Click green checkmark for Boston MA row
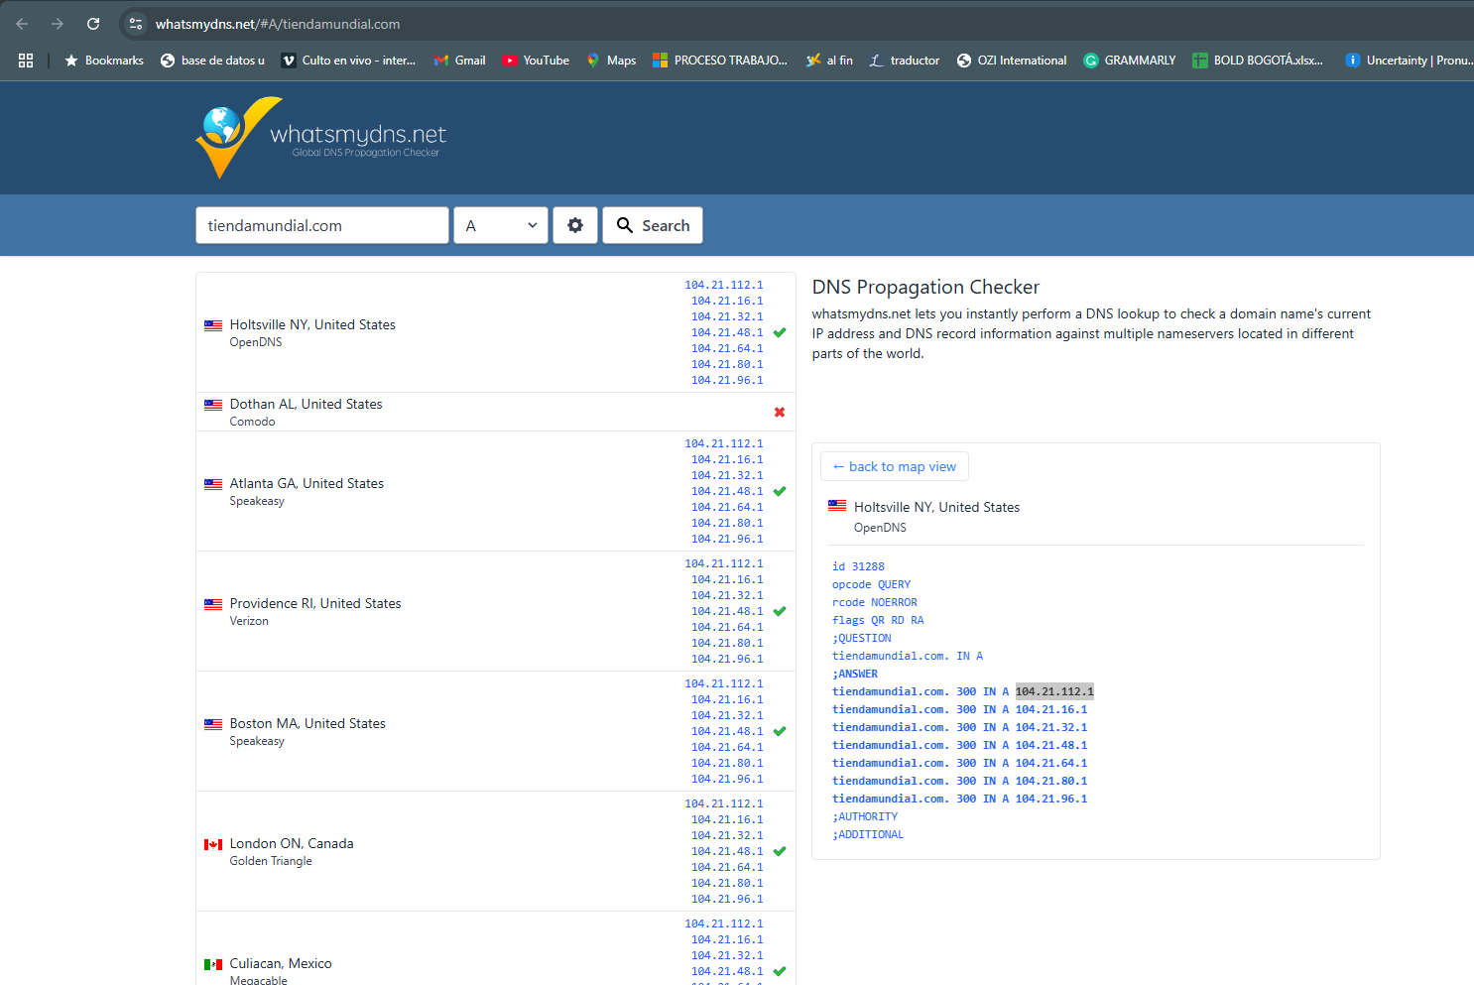 click(x=780, y=731)
